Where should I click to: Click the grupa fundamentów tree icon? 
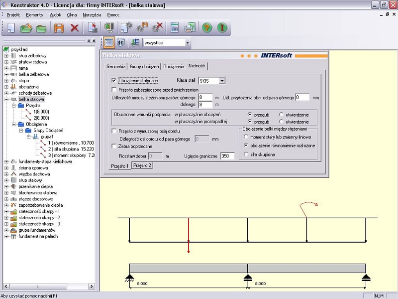pyautogui.click(x=13, y=230)
